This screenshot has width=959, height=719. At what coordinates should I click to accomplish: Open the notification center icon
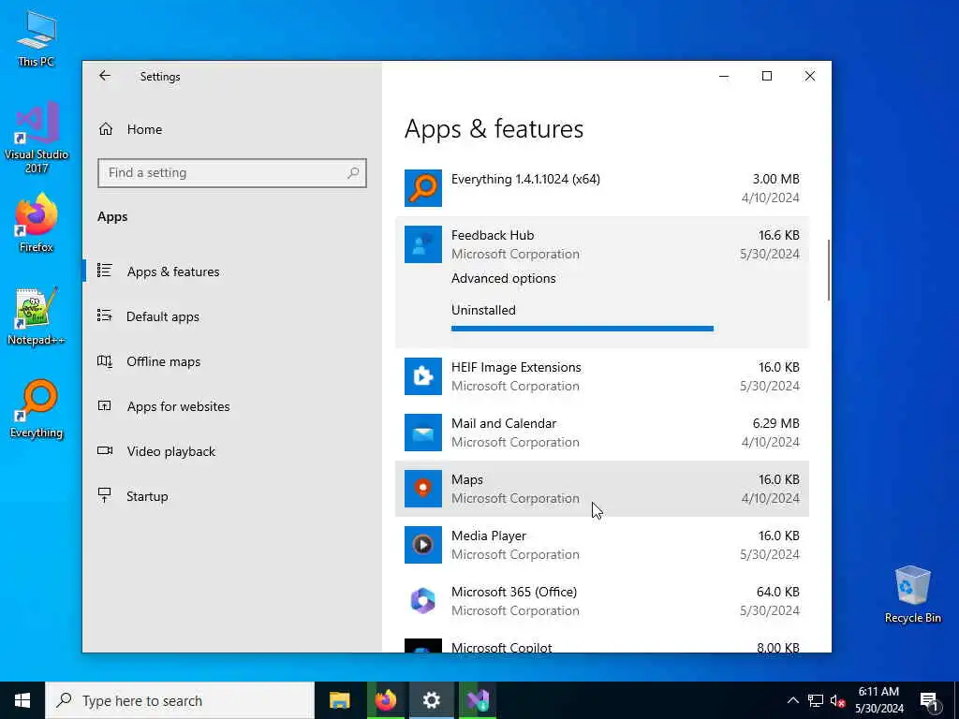(x=929, y=701)
